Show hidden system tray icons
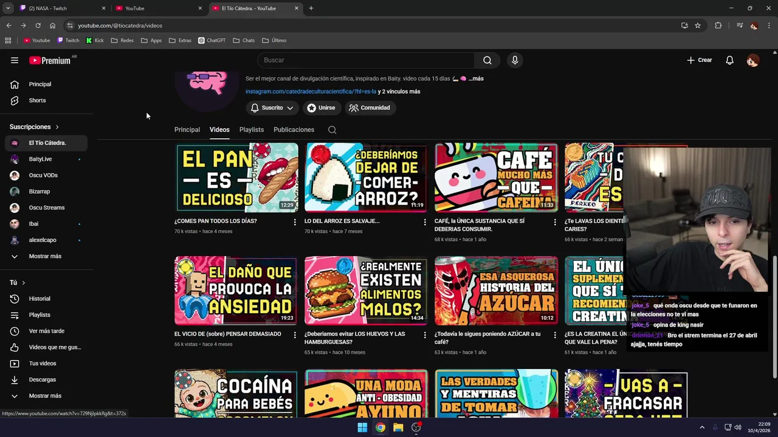Image resolution: width=778 pixels, height=437 pixels. [701, 427]
